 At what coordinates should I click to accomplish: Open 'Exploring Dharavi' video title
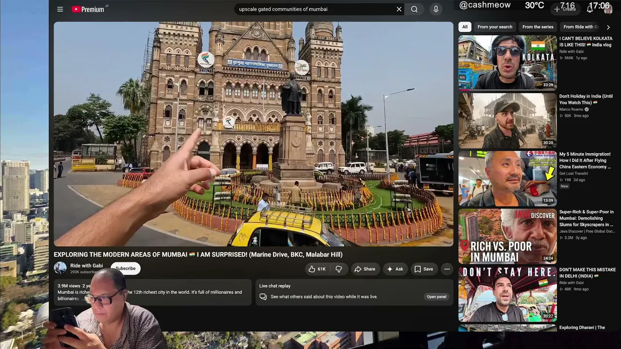[582, 328]
